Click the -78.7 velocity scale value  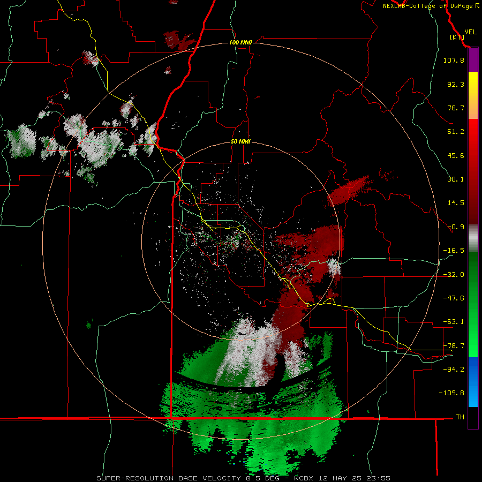(x=454, y=346)
